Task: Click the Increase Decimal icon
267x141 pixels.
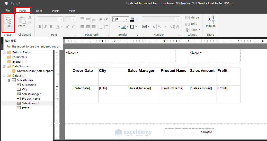Action: pyautogui.click(x=172, y=27)
